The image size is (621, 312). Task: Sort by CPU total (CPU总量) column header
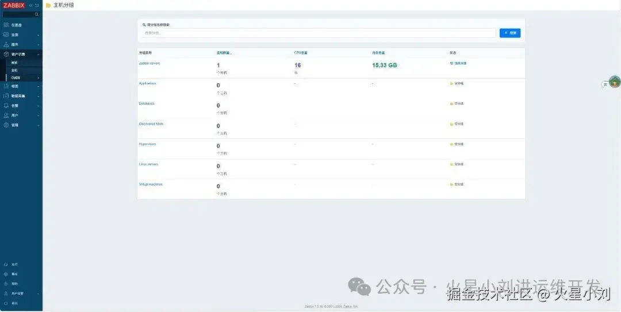pos(301,53)
